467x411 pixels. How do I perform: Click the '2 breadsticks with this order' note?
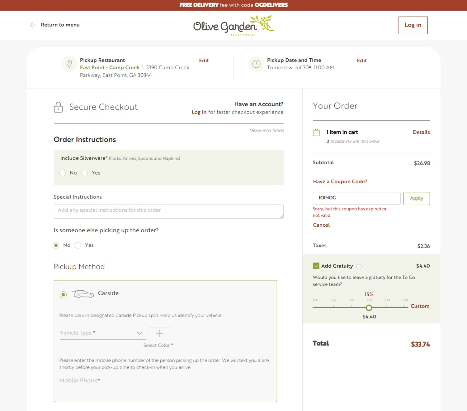coord(353,141)
